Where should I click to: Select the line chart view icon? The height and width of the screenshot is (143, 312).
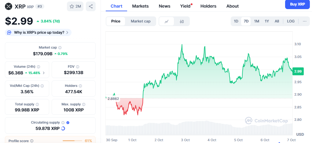pos(167,21)
